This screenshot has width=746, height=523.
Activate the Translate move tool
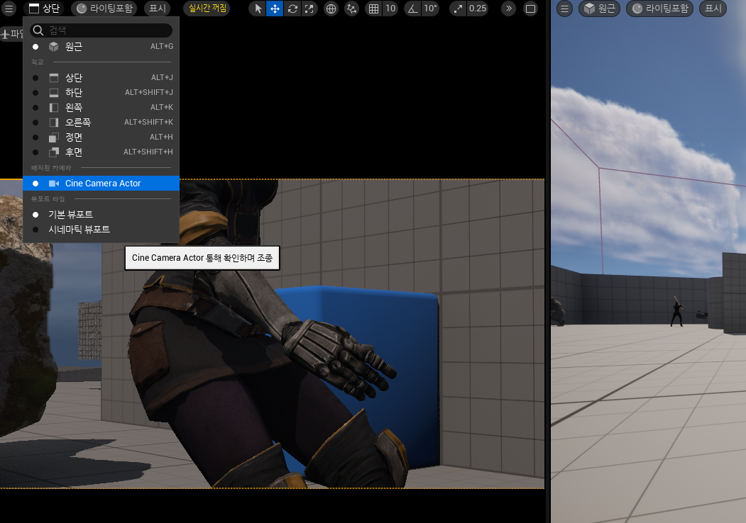click(x=275, y=9)
